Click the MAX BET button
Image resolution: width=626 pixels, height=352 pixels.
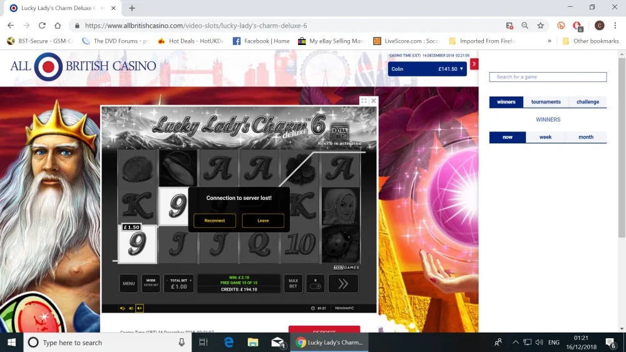tap(293, 284)
